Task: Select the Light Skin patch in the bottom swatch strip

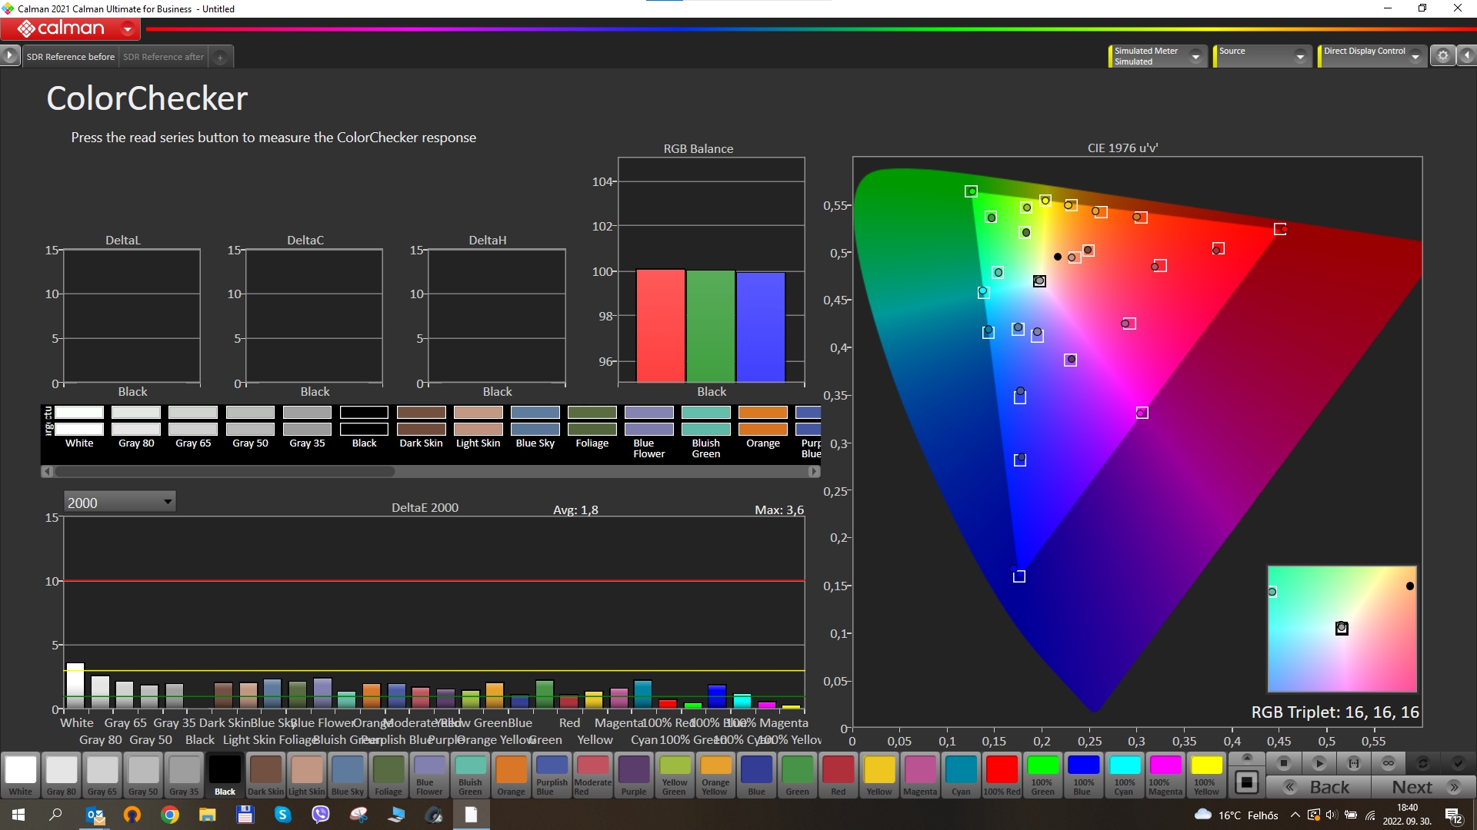Action: point(307,775)
